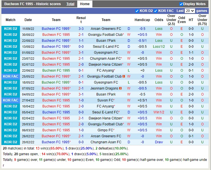Switch to the Total tab
The image size is (211, 170).
click(70, 4)
